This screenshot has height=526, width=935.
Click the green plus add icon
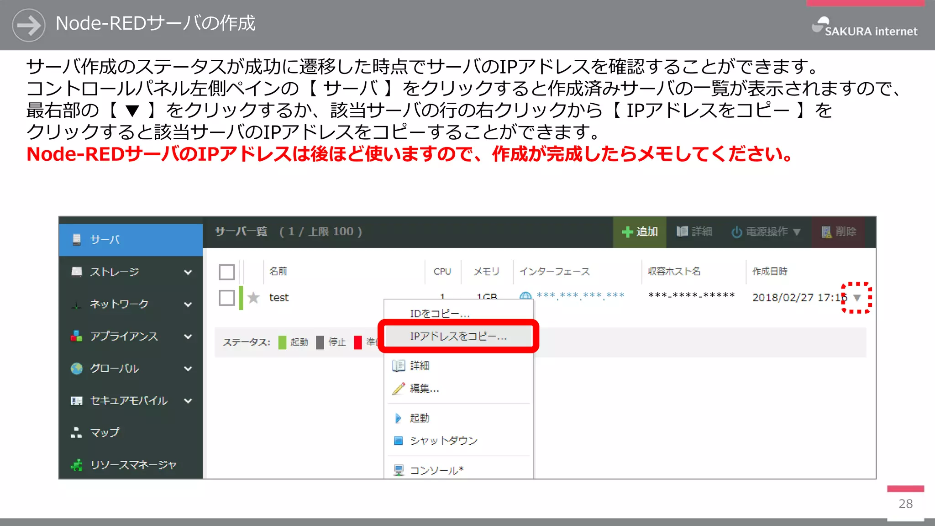click(x=628, y=232)
